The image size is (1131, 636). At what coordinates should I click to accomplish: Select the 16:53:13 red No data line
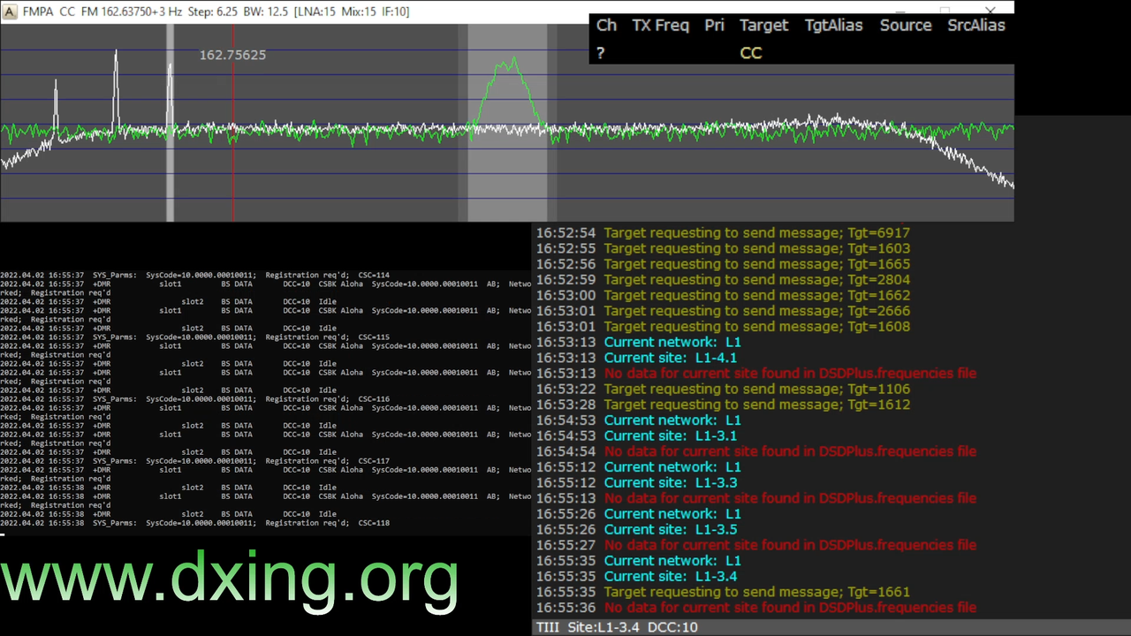[756, 374]
